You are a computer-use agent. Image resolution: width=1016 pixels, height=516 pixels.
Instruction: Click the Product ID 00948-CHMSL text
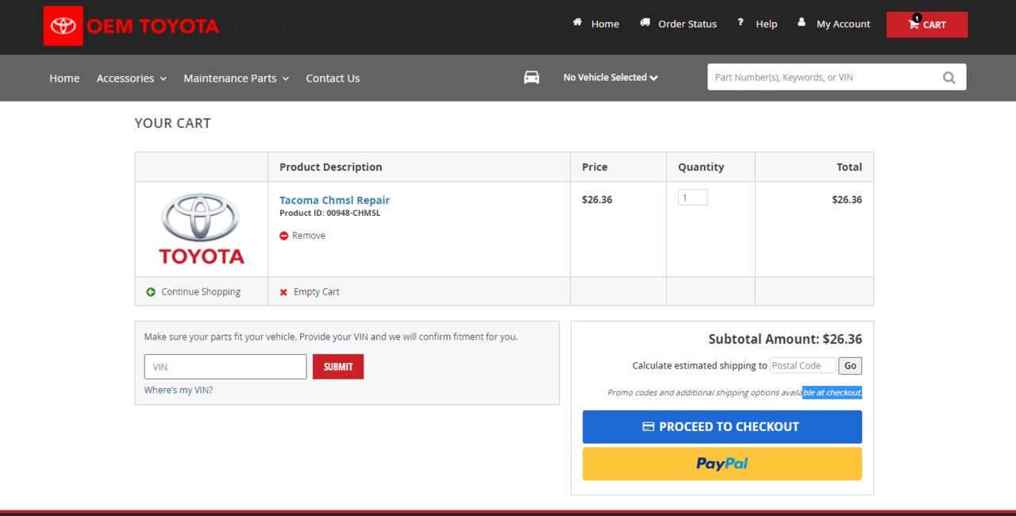pos(329,213)
